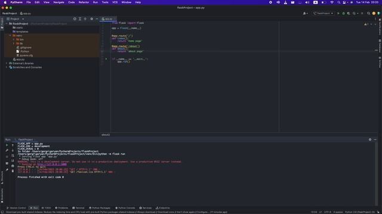Image resolution: width=382 pixels, height=214 pixels.
Task: Expand Scratches and Consoles node
Action: pos(7,67)
